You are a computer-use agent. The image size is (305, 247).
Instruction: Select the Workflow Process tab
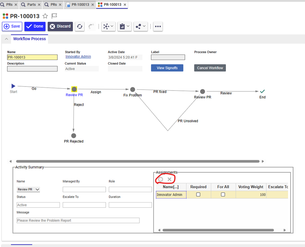pos(29,39)
